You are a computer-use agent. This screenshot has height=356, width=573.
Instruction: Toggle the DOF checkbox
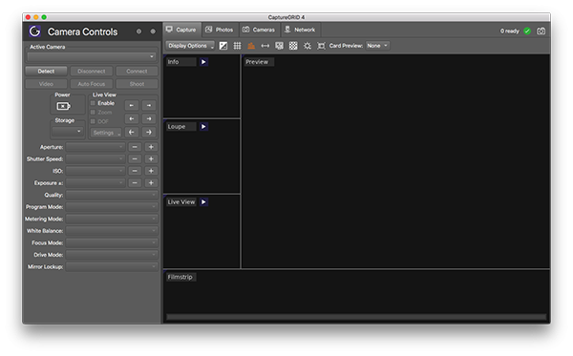93,121
